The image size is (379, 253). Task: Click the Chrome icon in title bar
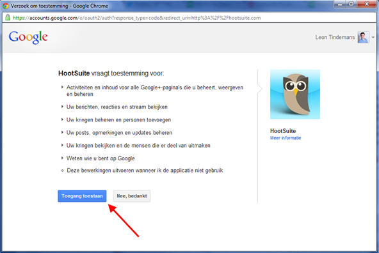5,6
